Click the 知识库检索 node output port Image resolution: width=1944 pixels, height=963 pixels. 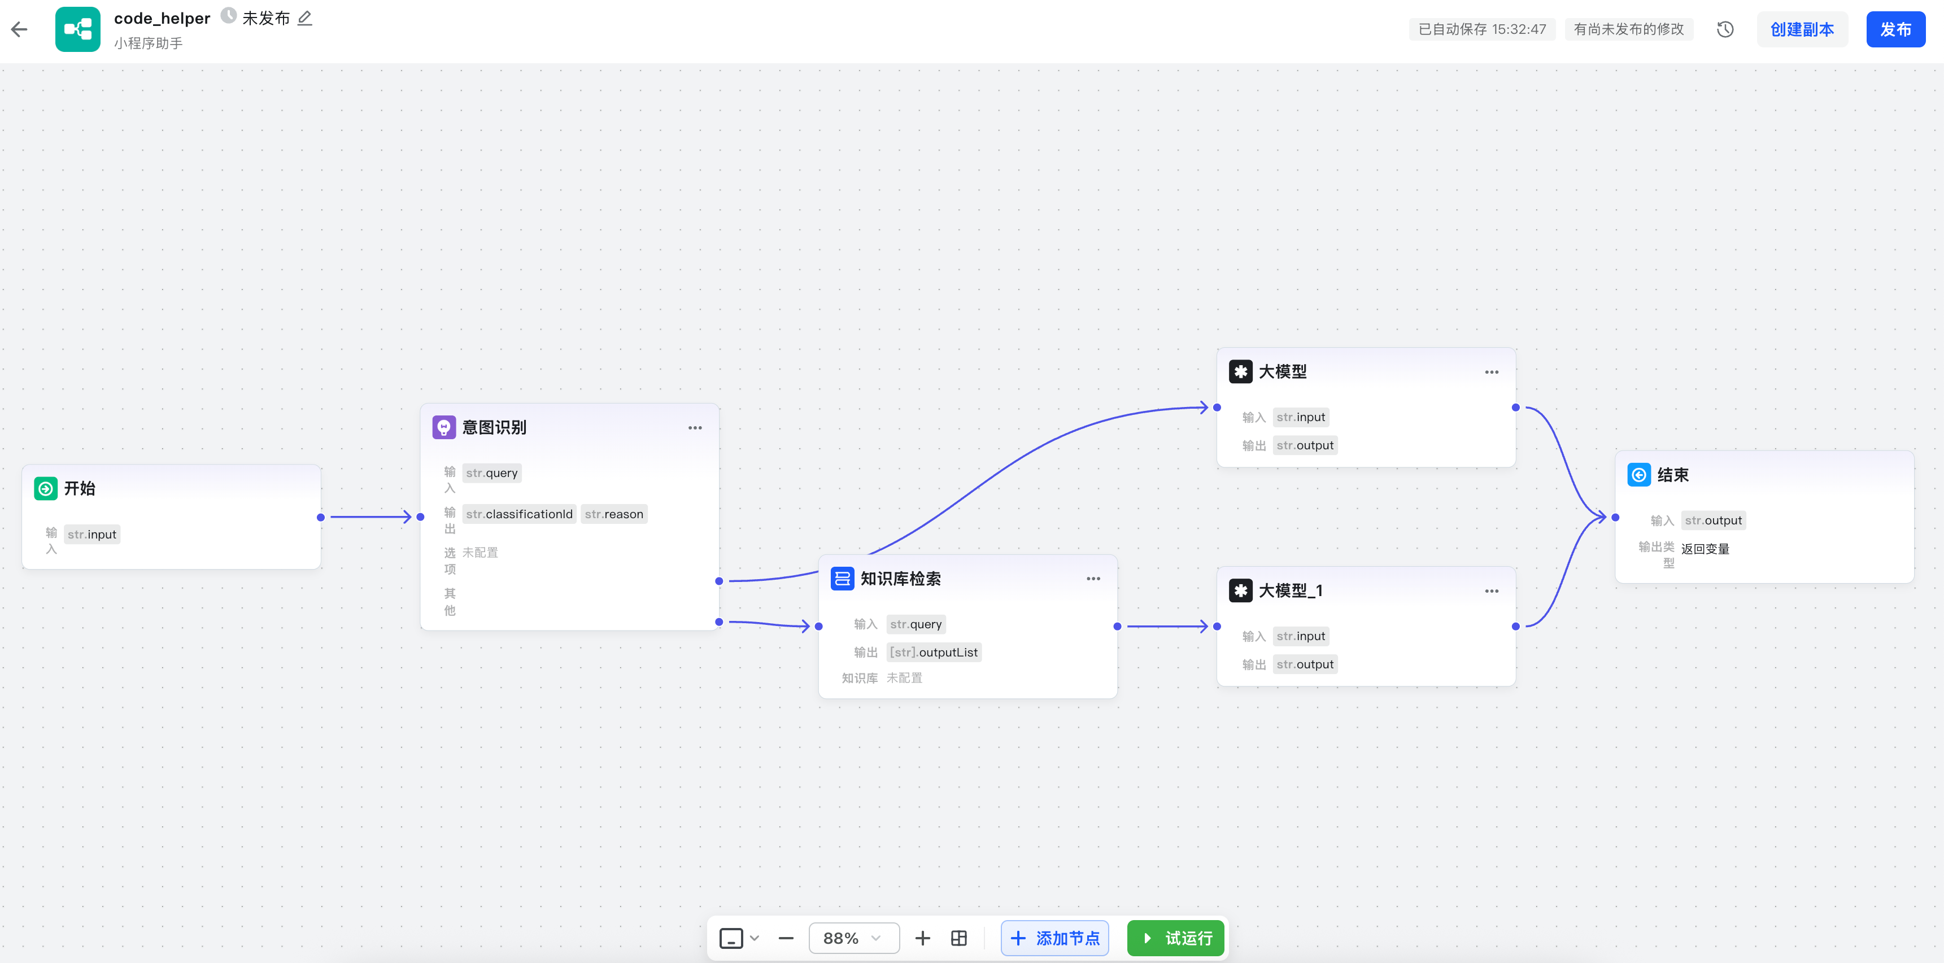(1118, 627)
